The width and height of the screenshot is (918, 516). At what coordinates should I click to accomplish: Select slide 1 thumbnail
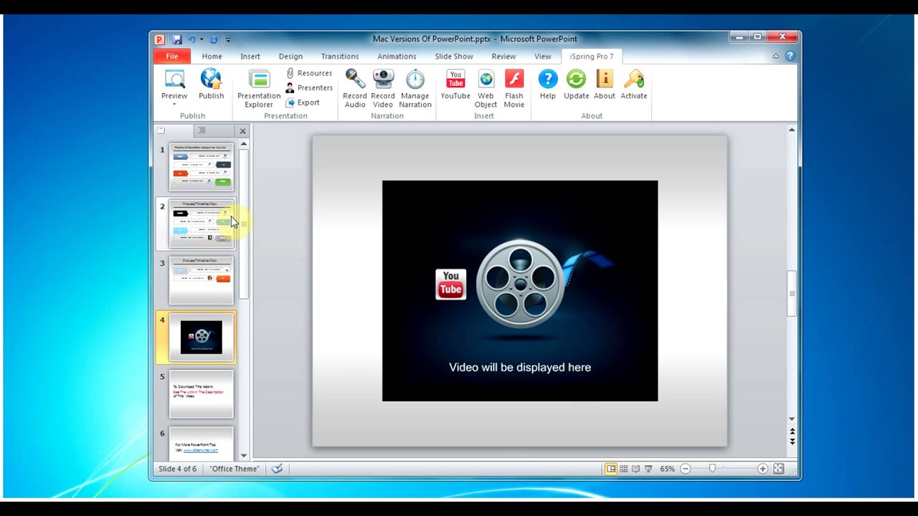[202, 167]
